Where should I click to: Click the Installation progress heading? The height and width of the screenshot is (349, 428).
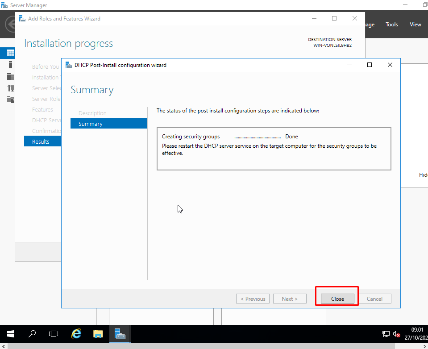pyautogui.click(x=69, y=43)
